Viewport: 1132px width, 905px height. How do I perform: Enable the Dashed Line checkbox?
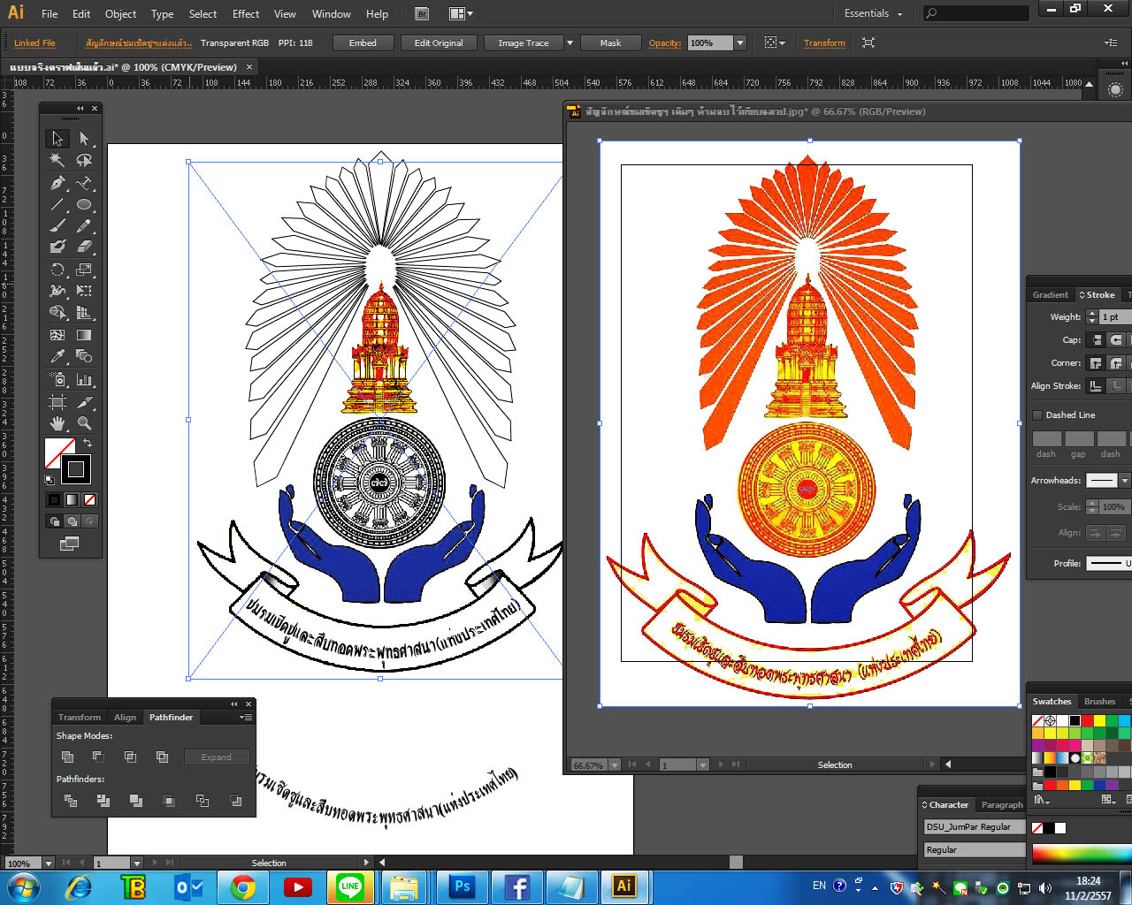click(x=1037, y=414)
